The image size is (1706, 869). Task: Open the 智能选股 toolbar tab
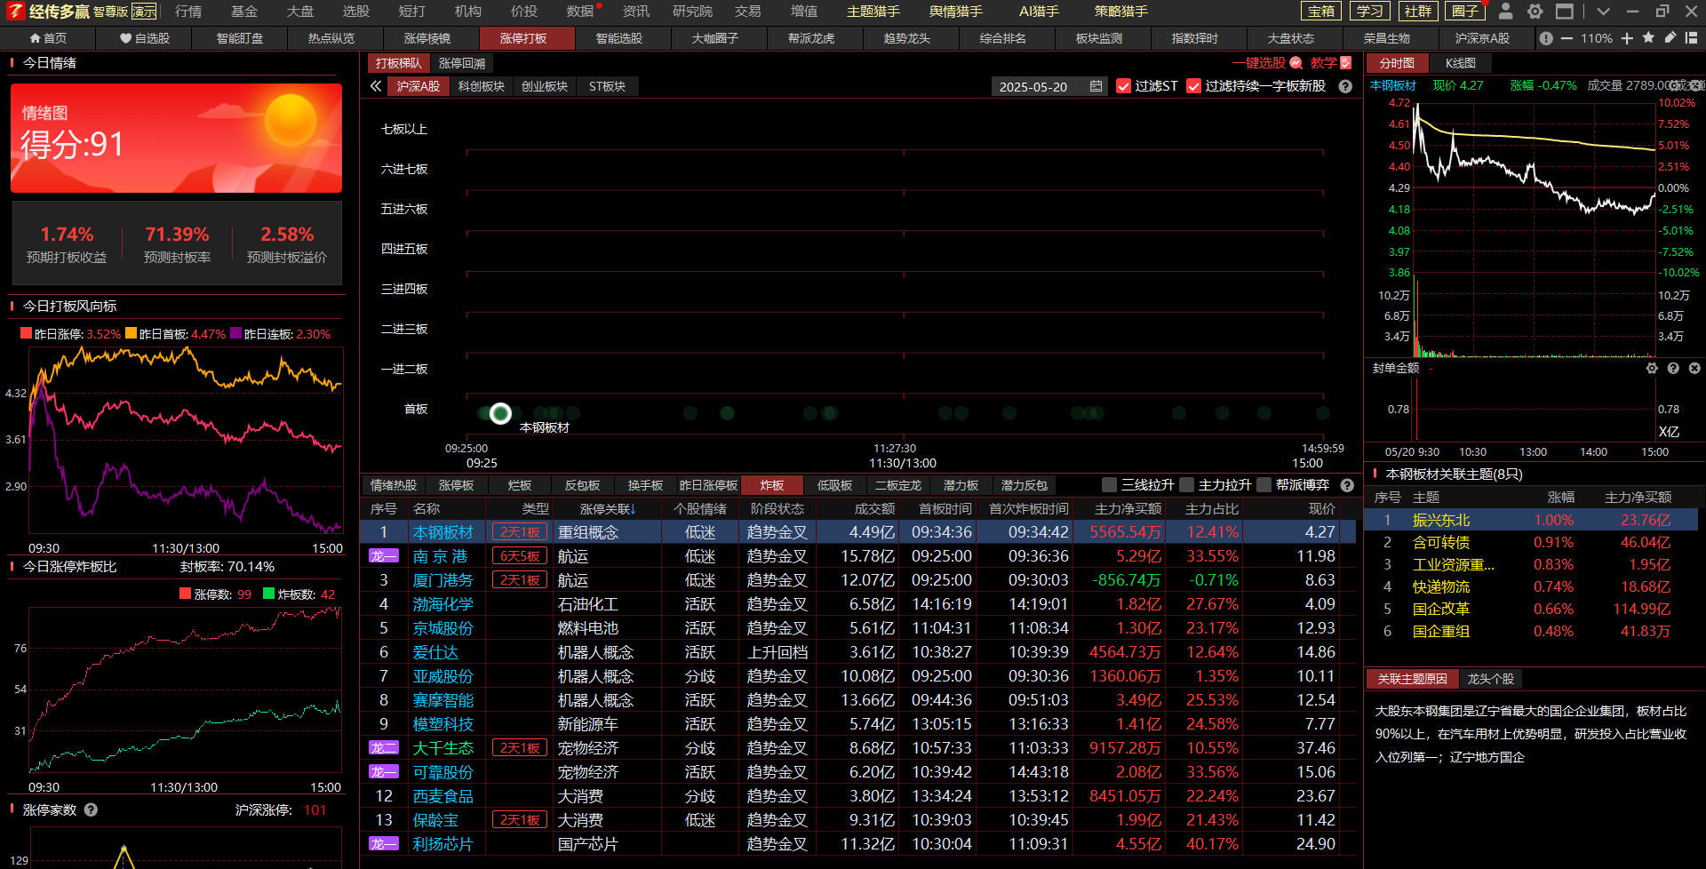point(618,38)
